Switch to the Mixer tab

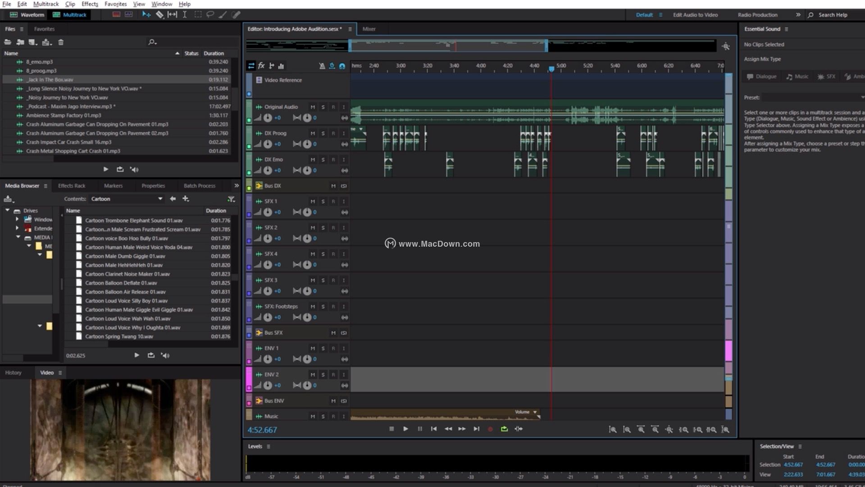pyautogui.click(x=369, y=29)
